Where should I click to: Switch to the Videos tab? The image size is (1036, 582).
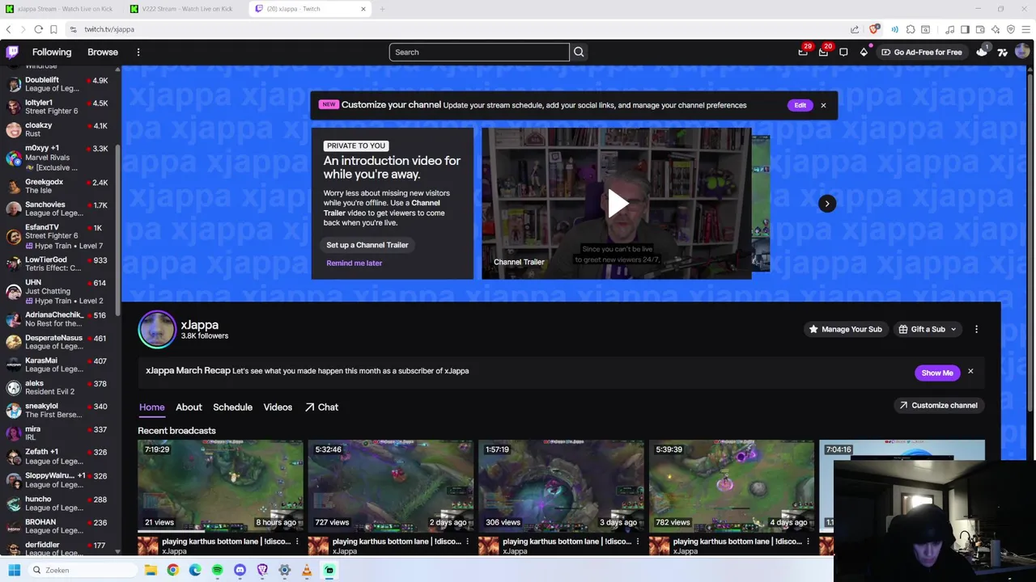[x=278, y=407]
